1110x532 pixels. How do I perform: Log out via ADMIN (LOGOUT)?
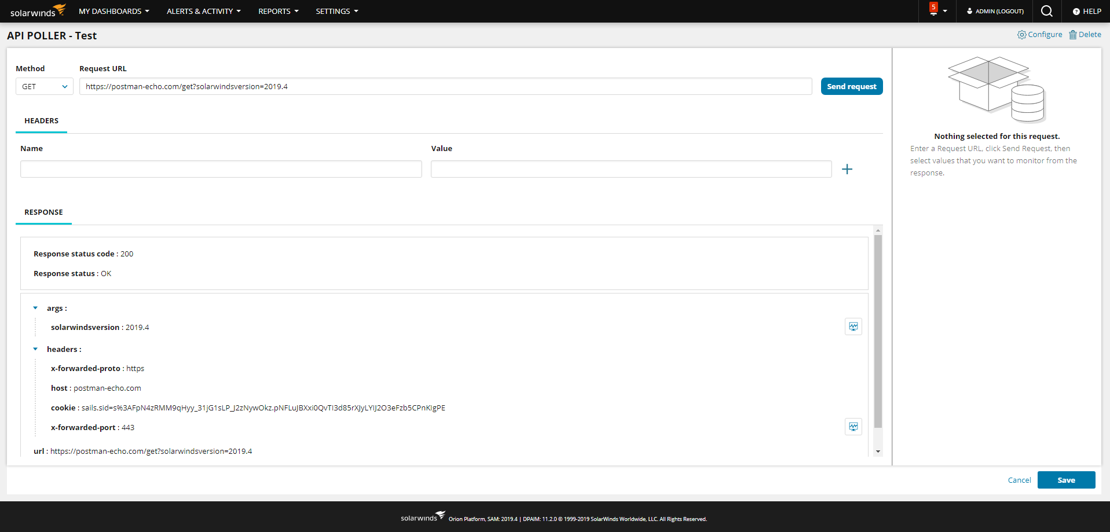coord(995,11)
